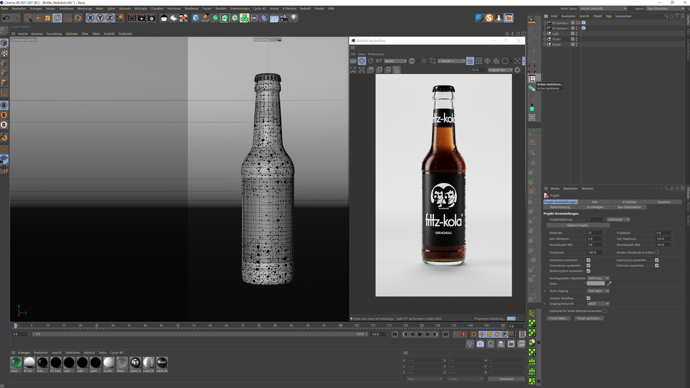This screenshot has width=690, height=388.
Task: Toggle X axis lock
Action: point(91,18)
